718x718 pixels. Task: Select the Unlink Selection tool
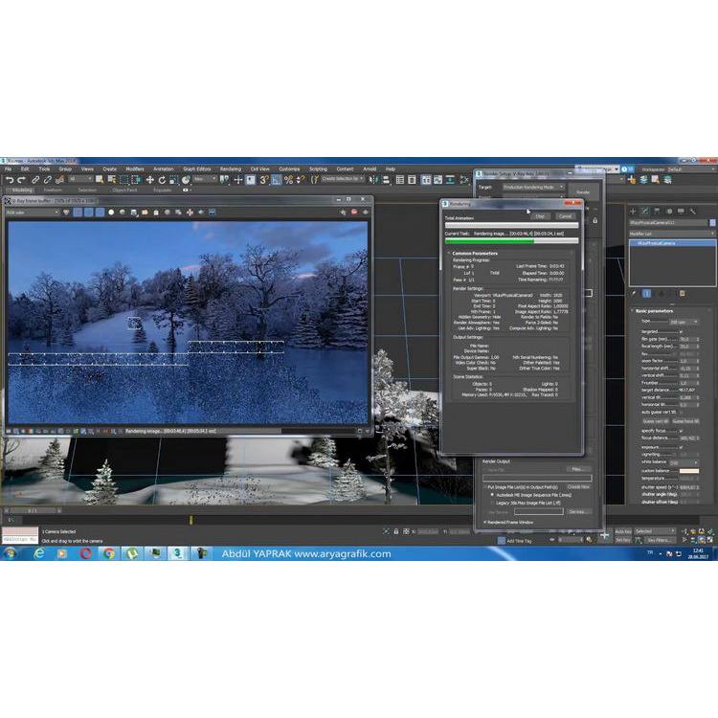[47, 180]
